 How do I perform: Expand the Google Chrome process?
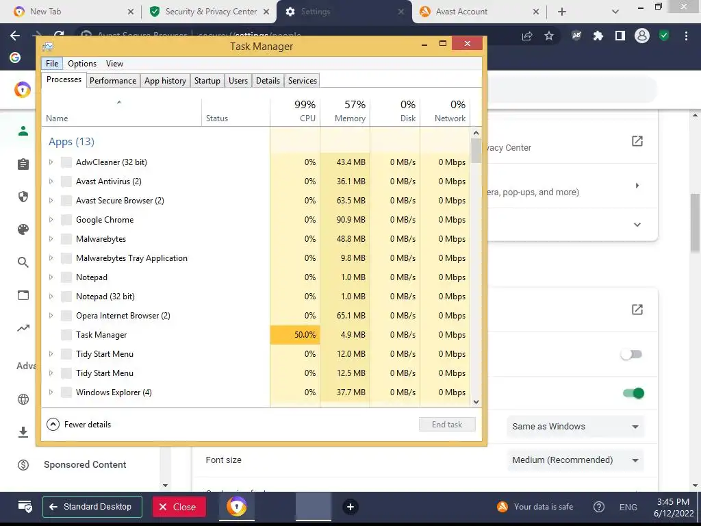click(51, 220)
